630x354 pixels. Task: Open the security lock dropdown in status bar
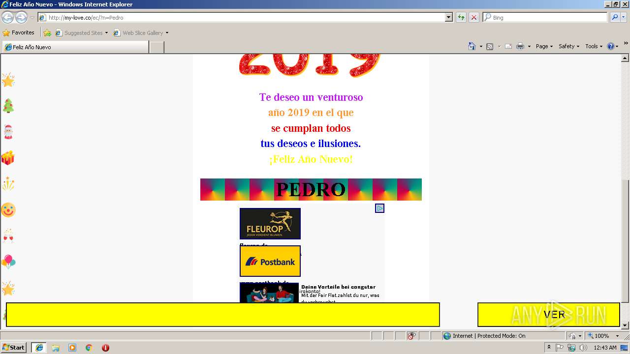(x=574, y=336)
